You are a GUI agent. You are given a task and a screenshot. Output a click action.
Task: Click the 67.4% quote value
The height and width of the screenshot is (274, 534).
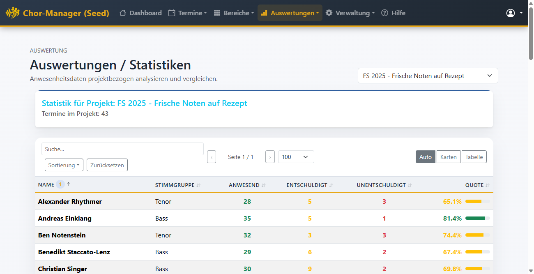point(453,252)
